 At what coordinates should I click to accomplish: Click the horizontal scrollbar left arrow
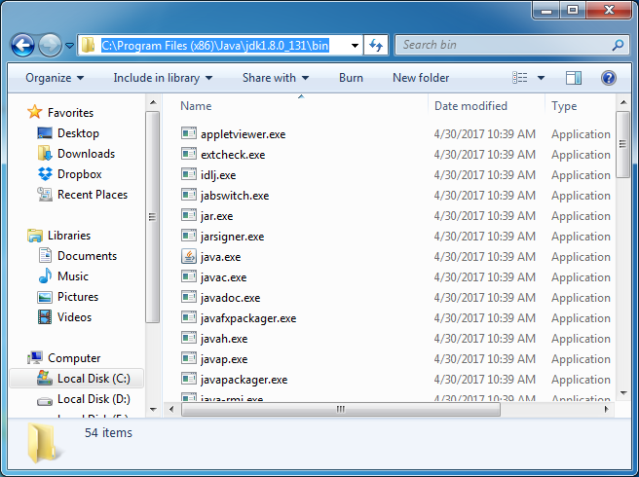click(171, 409)
